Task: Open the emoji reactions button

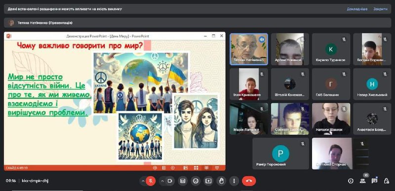Action: 196,181
